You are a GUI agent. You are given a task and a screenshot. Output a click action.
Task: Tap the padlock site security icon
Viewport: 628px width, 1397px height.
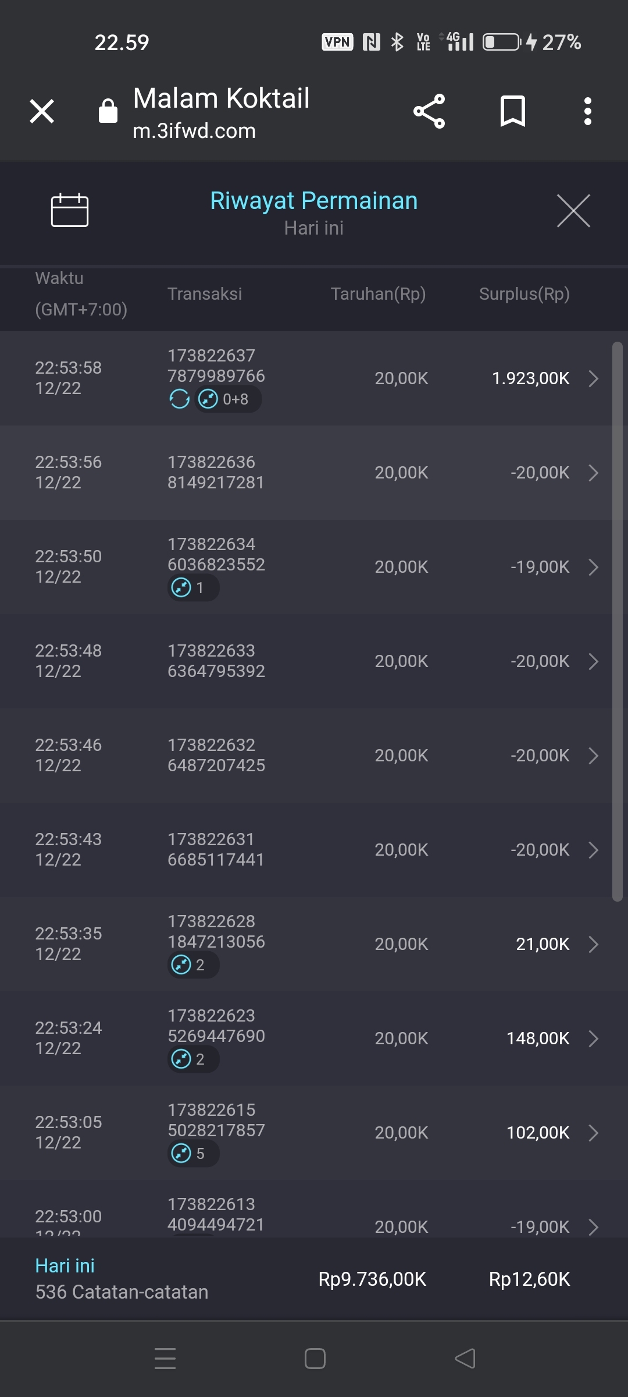pos(108,111)
